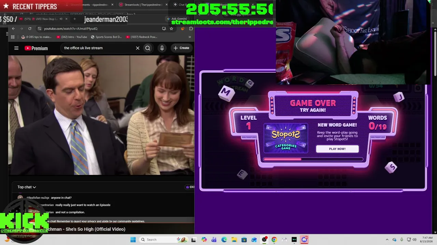Open Microsoft Edge from the taskbar
Screen dimensions: 437x245
224,240
